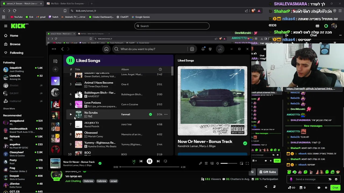The height and width of the screenshot is (193, 344).
Task: Select Obsessed by Mariah Carey row
Action: 119,134
